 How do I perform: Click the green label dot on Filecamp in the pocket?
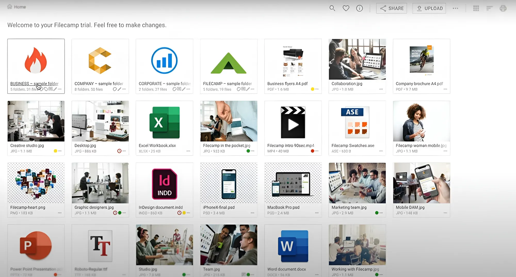(248, 151)
